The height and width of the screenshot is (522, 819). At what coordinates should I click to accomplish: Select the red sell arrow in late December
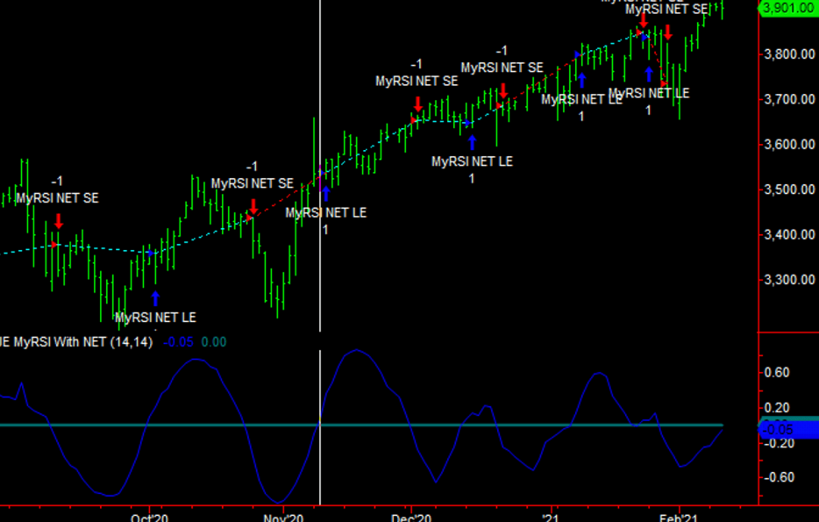click(502, 89)
